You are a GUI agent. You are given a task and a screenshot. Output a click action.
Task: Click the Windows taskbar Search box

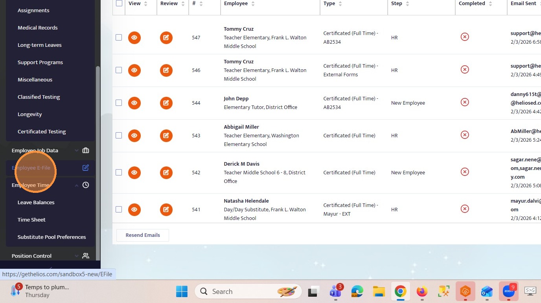tap(248, 292)
